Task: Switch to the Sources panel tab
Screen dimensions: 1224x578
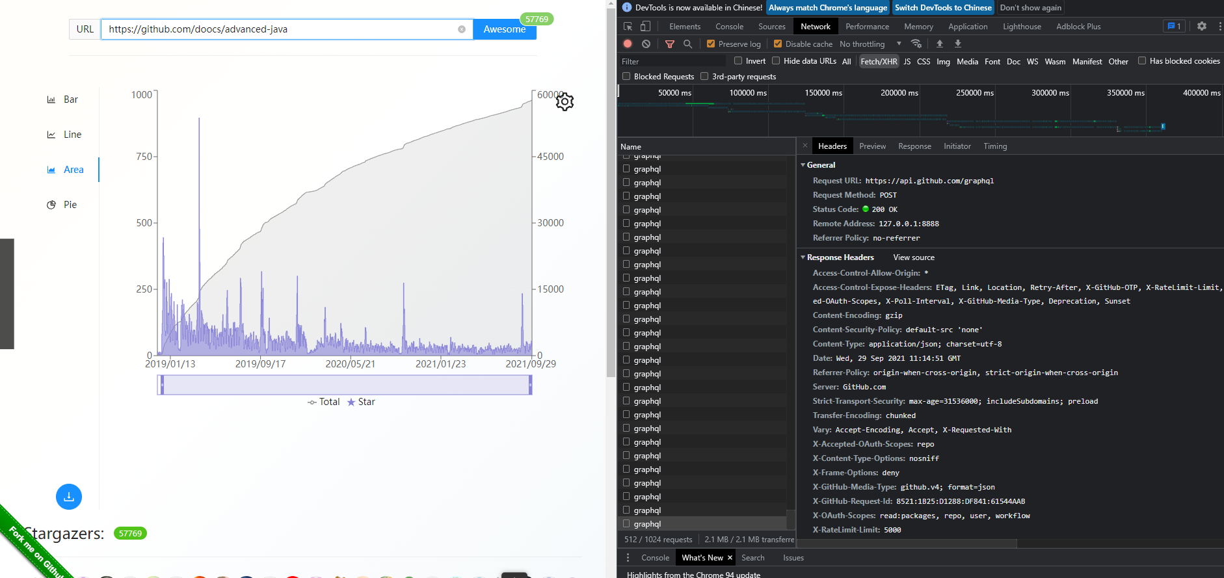Action: [x=772, y=27]
